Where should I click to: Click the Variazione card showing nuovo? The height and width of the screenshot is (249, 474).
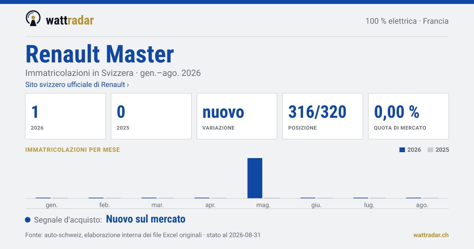(x=237, y=116)
